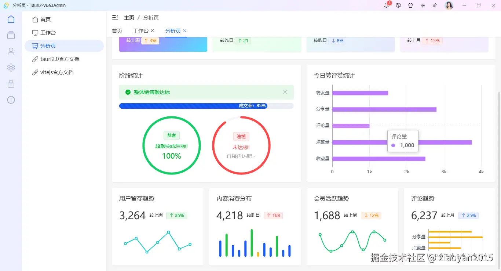Open vitejs官方文档 link
This screenshot has width=501, height=271.
click(64, 72)
